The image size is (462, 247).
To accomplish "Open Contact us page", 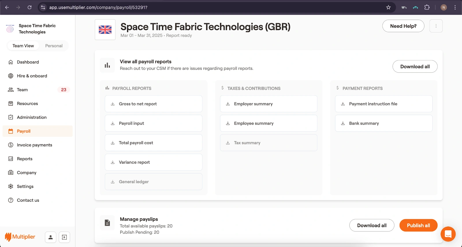I will [x=38, y=200].
